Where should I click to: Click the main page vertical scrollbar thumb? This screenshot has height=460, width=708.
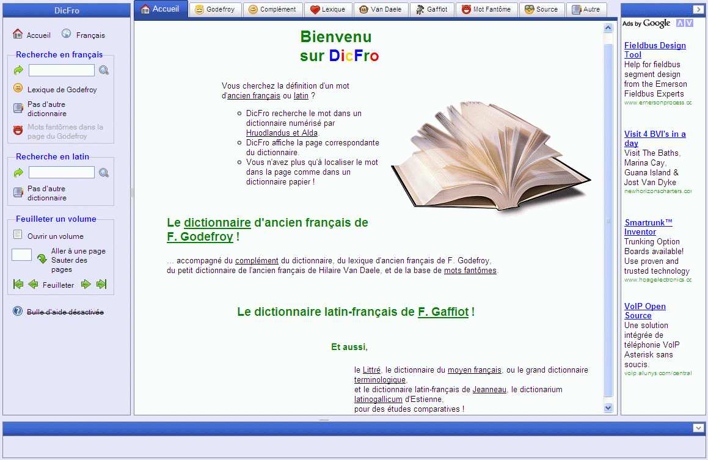(x=608, y=221)
